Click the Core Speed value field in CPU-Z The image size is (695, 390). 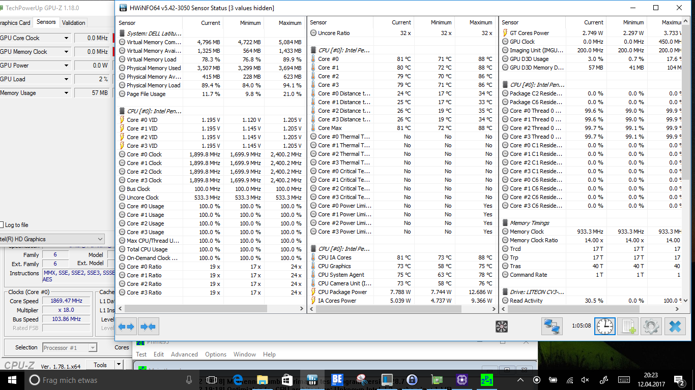point(66,301)
